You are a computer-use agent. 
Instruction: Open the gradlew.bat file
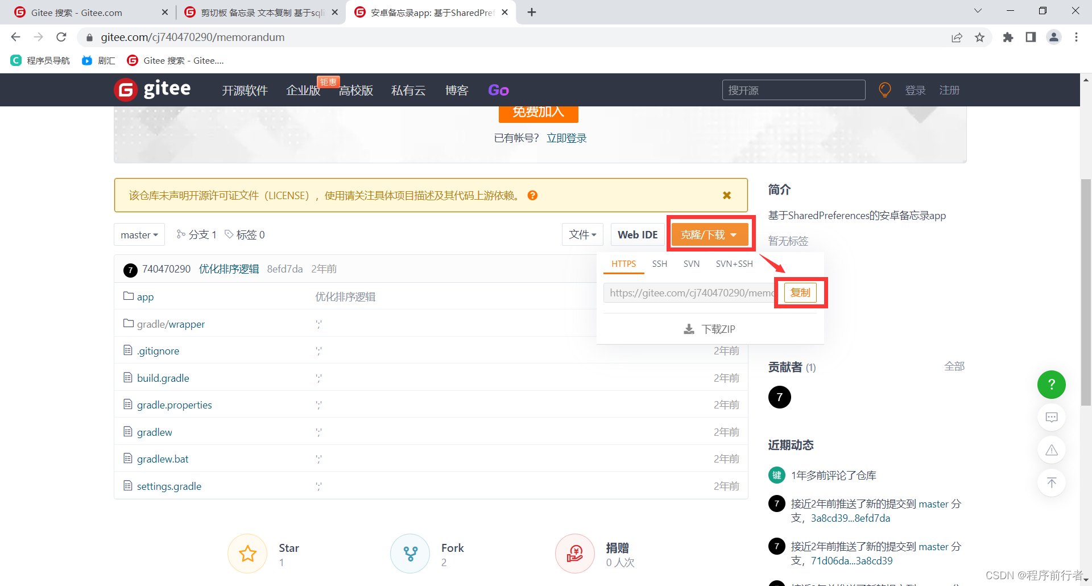coord(163,459)
